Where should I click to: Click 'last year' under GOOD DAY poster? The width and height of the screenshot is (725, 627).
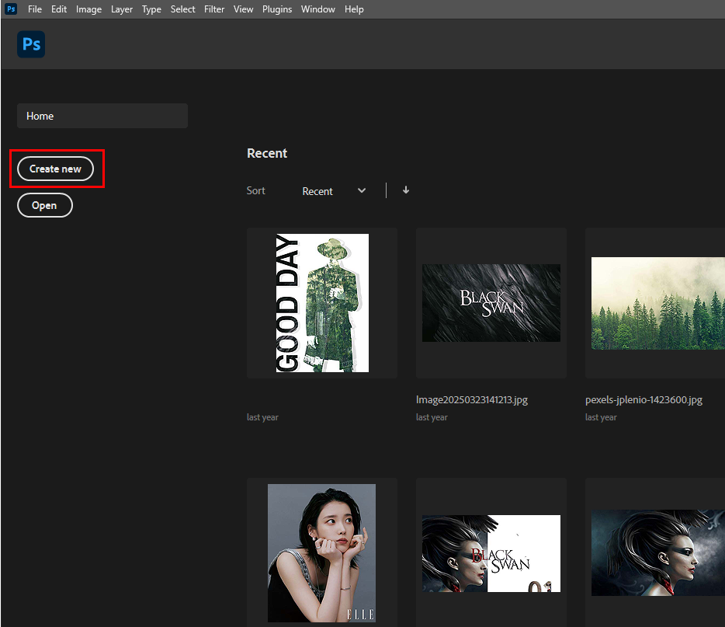[x=262, y=417]
